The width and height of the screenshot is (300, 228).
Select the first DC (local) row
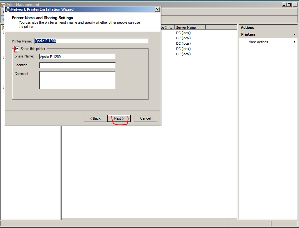pyautogui.click(x=183, y=33)
